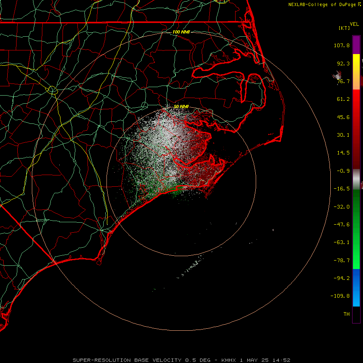Image resolution: width=363 pixels, height=363 pixels.
Task: Click the TH threshold label
Action: [346, 314]
